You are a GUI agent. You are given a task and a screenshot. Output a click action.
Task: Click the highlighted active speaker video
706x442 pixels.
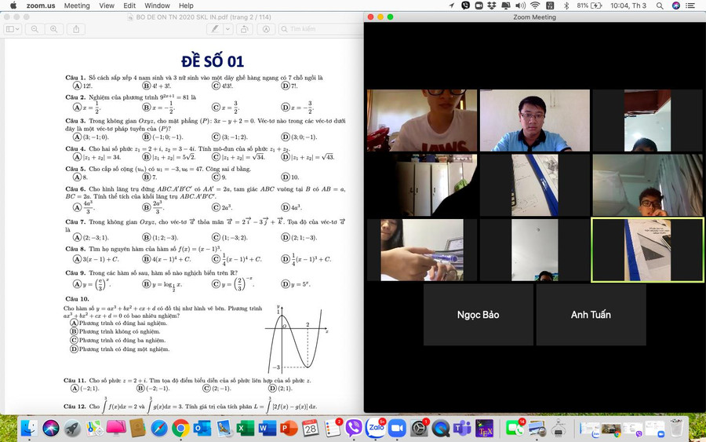pos(647,250)
